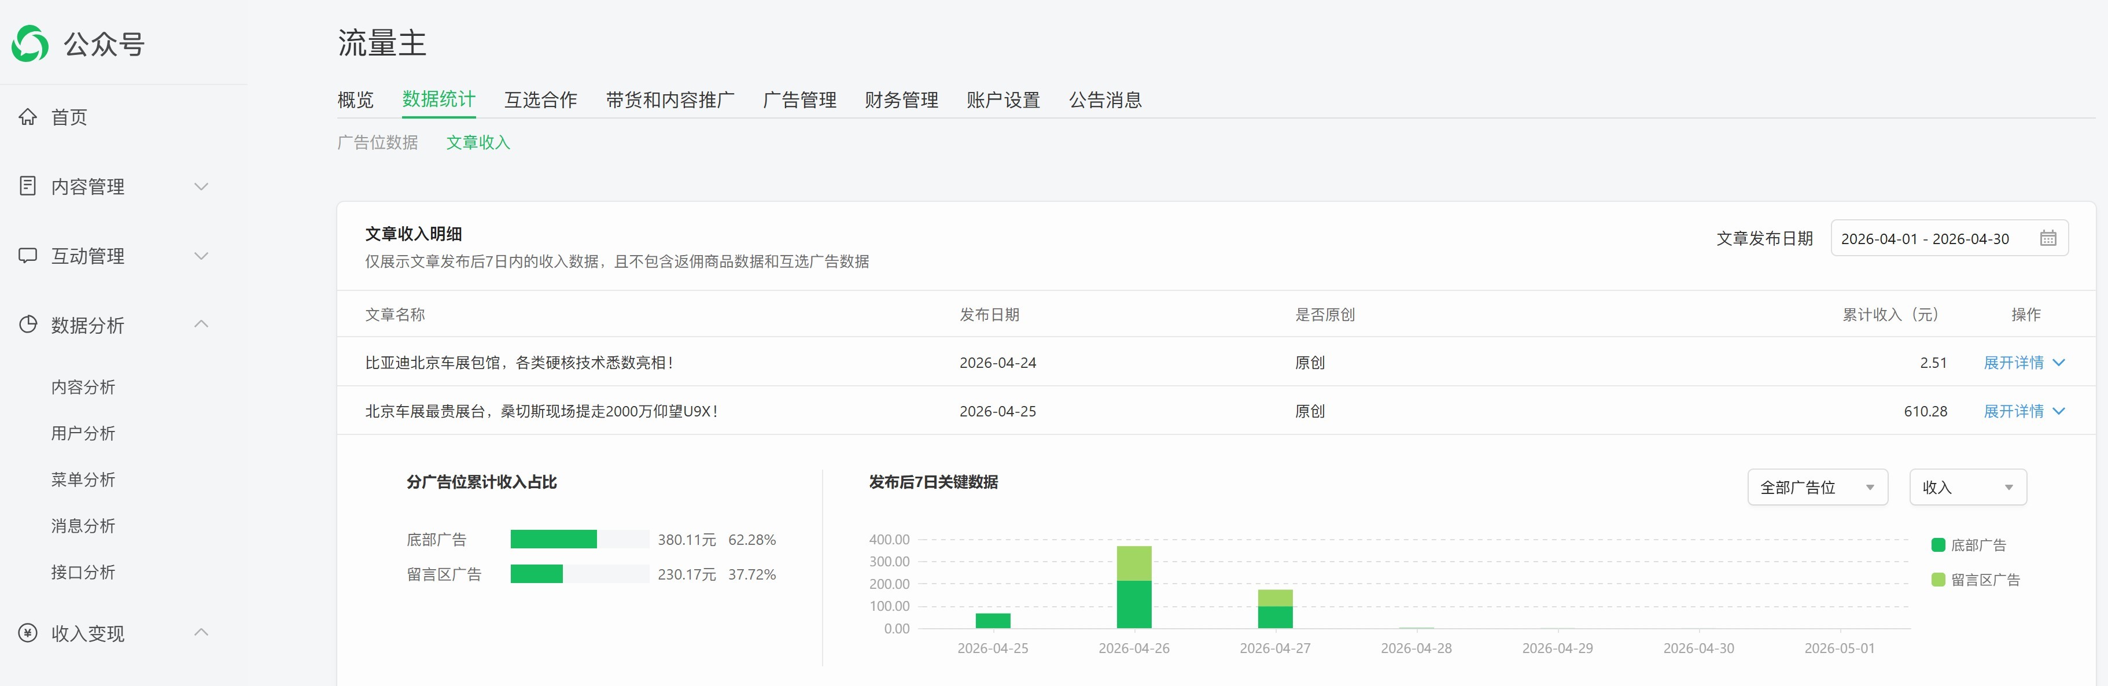Switch to the 概览 tab

point(355,100)
